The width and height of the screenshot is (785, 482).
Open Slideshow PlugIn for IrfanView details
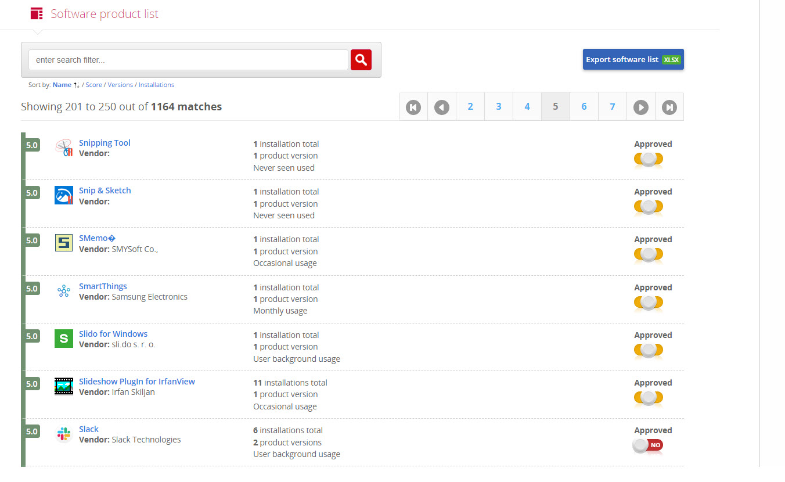pyautogui.click(x=137, y=382)
